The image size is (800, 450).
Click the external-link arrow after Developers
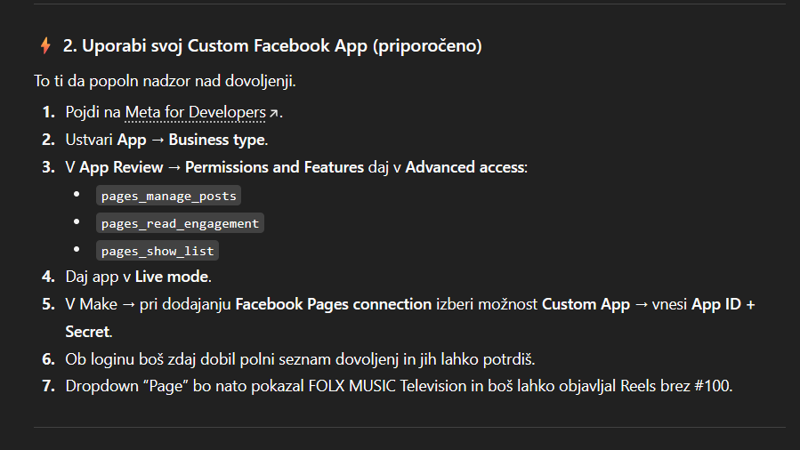tap(273, 113)
